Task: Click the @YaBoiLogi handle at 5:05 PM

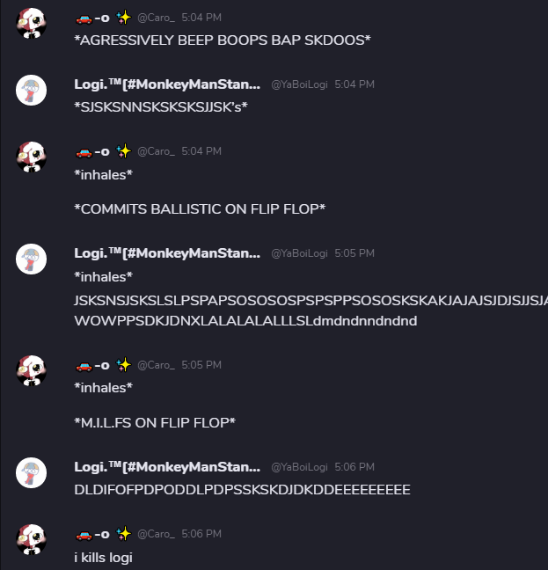Action: 299,253
